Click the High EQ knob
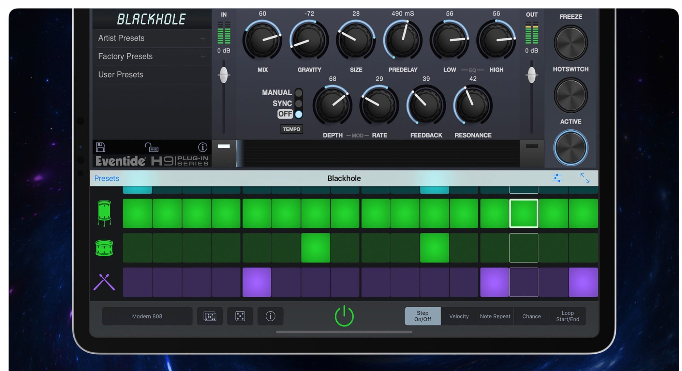This screenshot has height=371, width=682. point(496,40)
